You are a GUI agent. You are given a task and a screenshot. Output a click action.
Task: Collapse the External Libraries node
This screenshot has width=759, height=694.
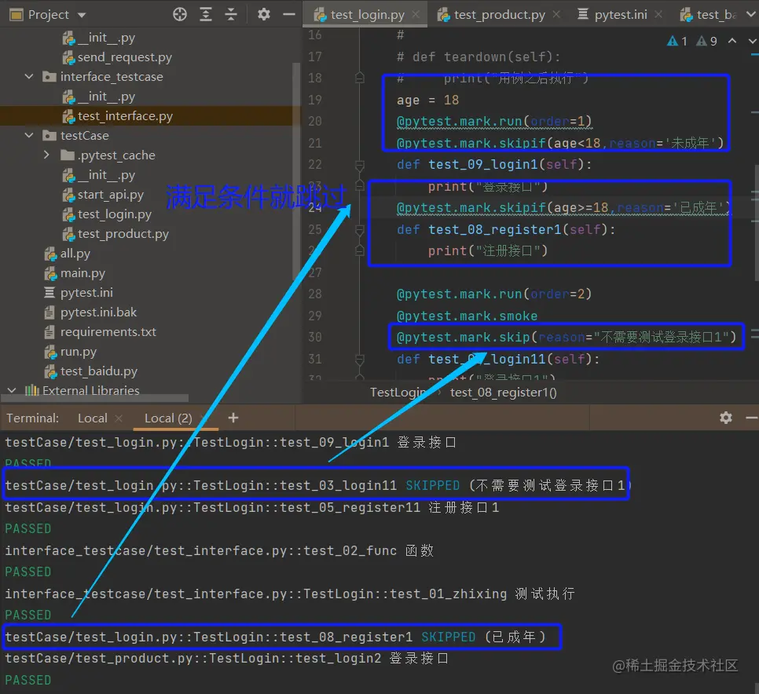(x=12, y=390)
